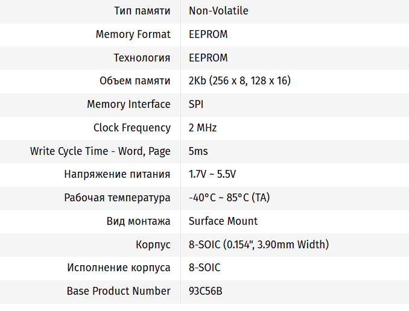Click the 'Тип памяти' label

(x=142, y=11)
